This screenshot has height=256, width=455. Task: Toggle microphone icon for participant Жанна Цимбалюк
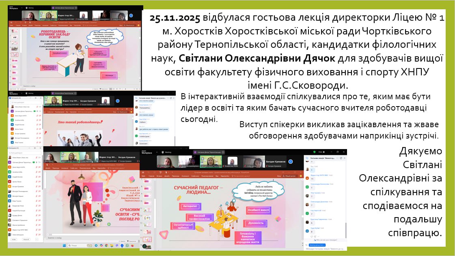[37, 225]
